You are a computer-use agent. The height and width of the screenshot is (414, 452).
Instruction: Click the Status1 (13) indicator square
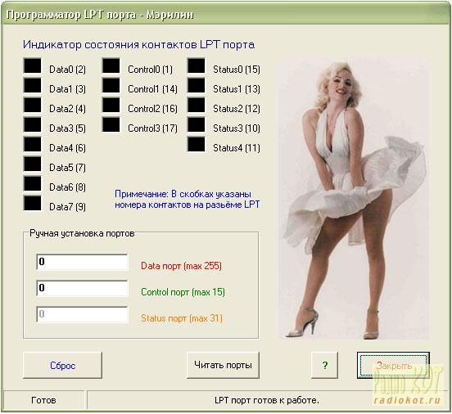click(x=197, y=85)
